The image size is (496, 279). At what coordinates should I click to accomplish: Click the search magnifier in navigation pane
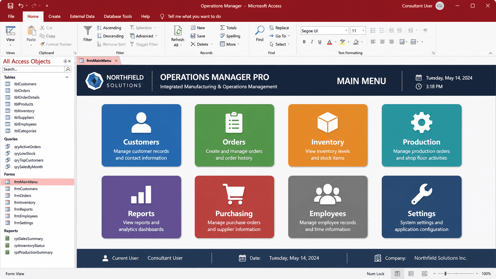(68, 69)
